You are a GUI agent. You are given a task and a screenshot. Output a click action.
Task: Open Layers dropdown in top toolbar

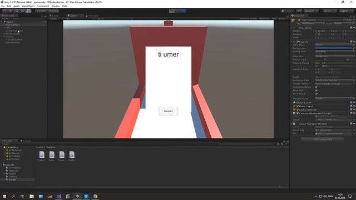click(x=329, y=11)
